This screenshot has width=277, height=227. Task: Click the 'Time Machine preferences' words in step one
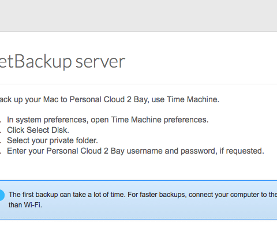click(160, 120)
